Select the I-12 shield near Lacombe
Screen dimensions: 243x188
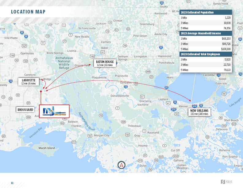point(218,75)
